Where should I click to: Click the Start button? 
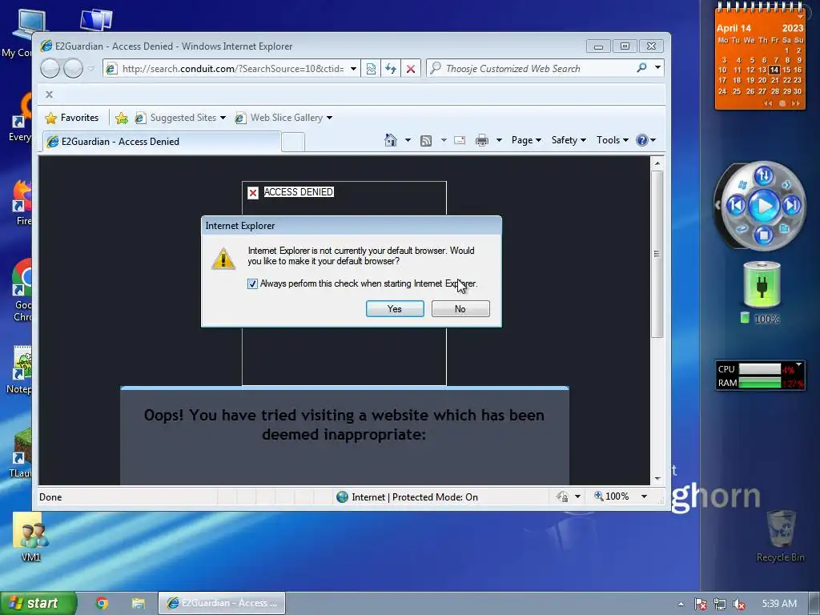point(38,603)
